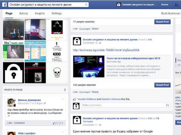181x135 pixels.
Task: Open the blue article preview image
Action: [x=89, y=66]
